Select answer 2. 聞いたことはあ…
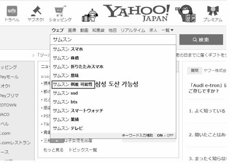The height and width of the screenshot is (163, 230). click(207, 135)
